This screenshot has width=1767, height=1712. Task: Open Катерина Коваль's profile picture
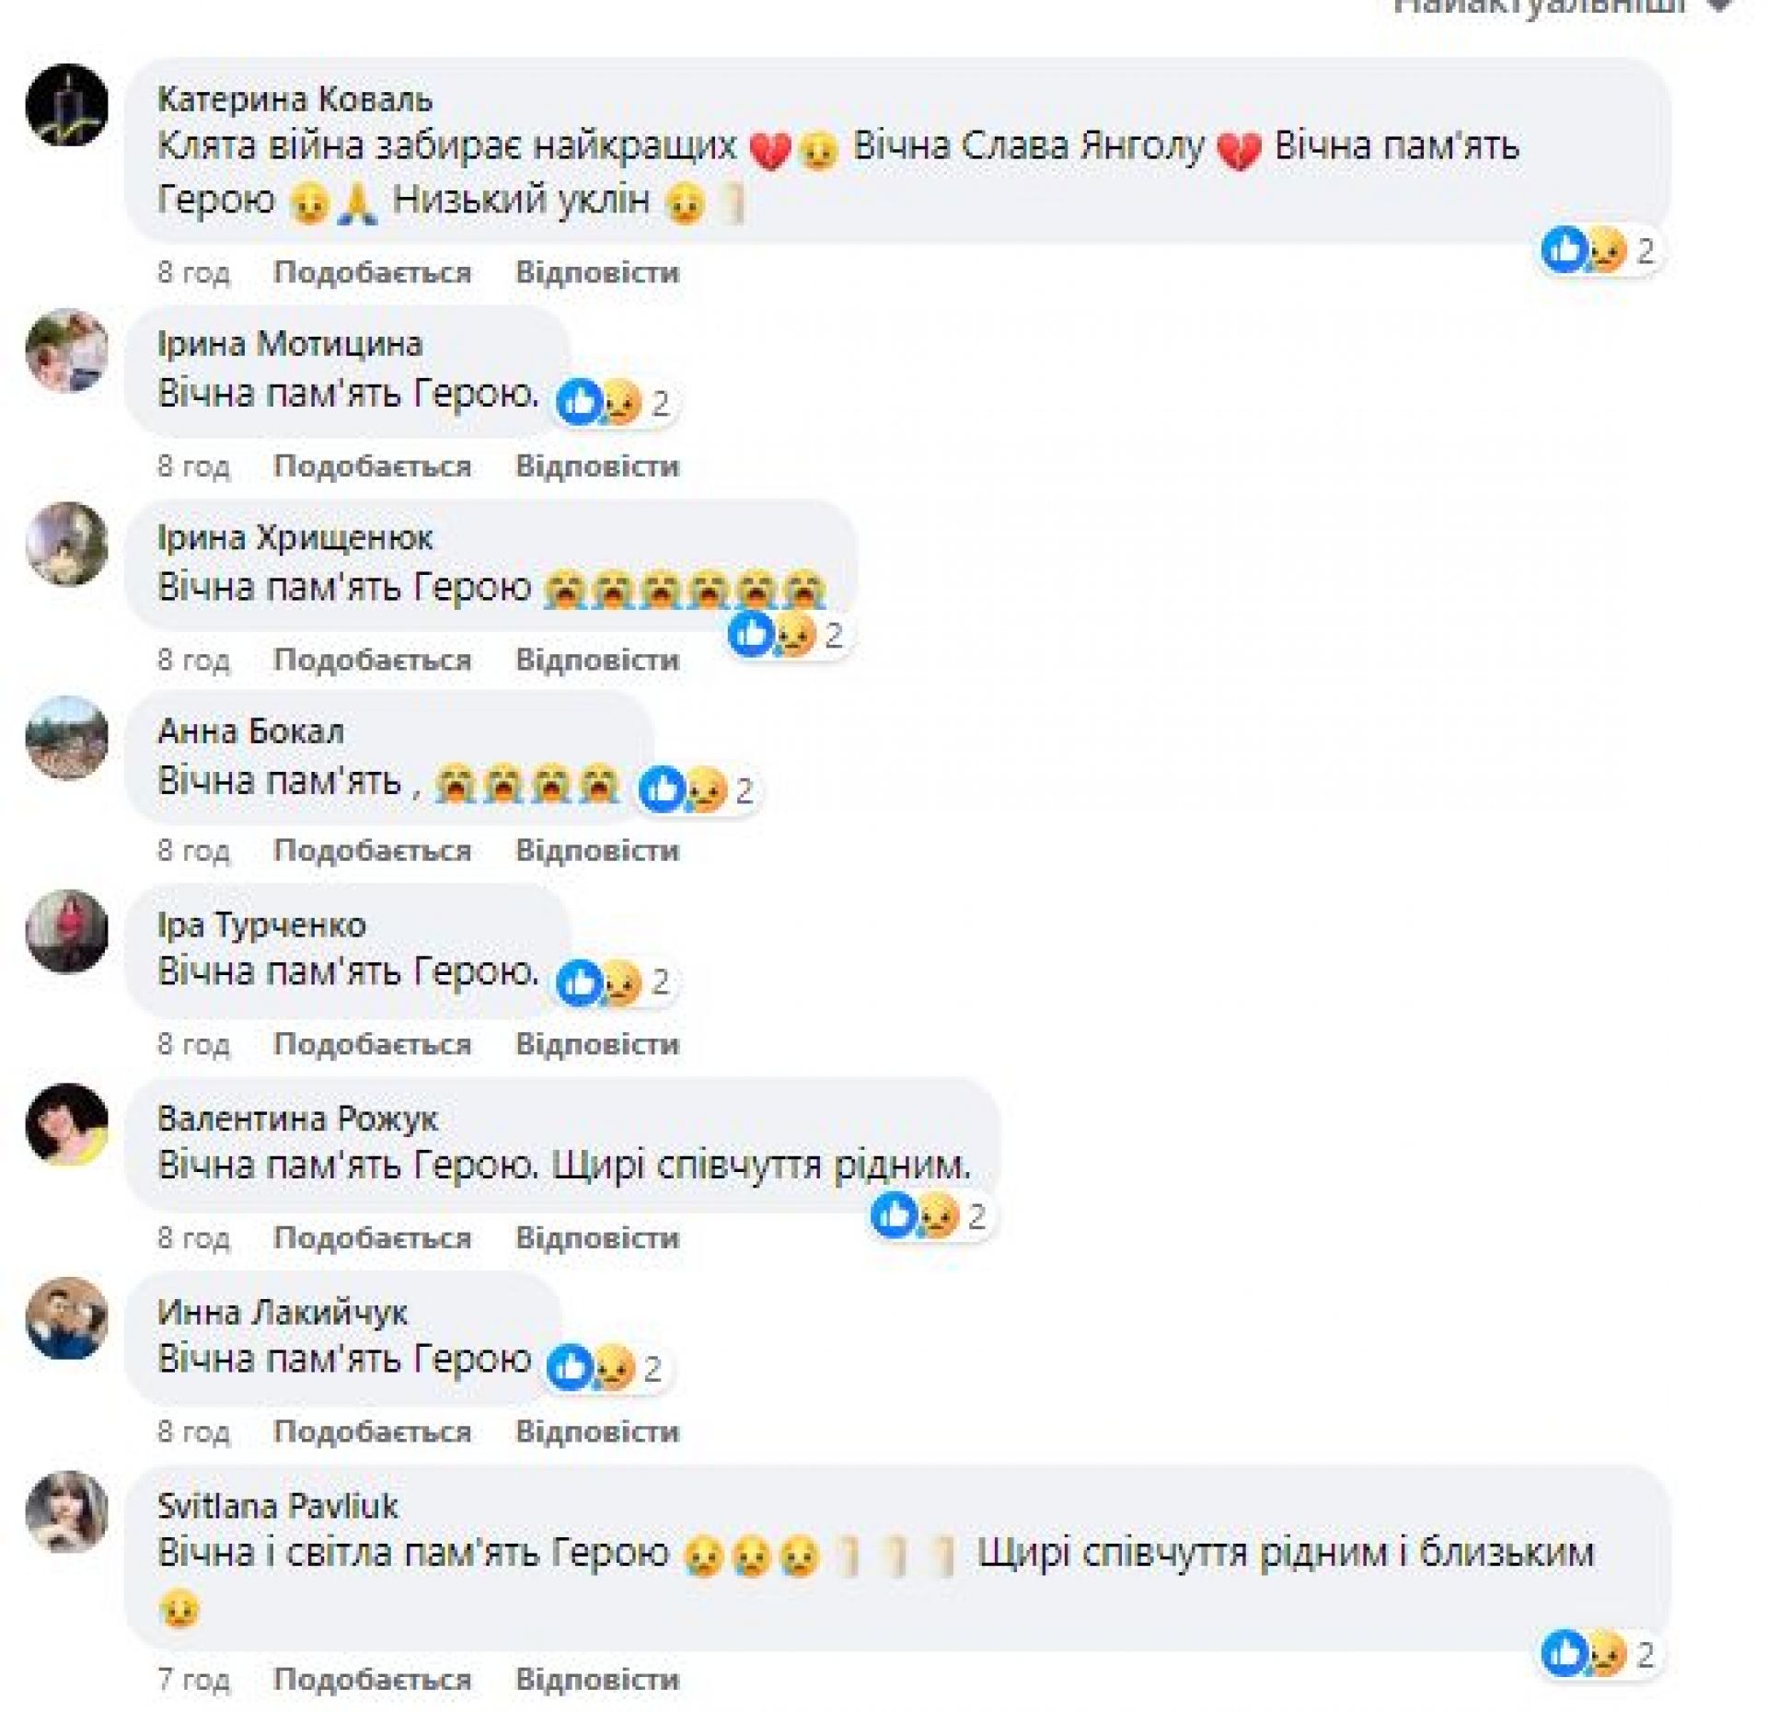tap(67, 105)
